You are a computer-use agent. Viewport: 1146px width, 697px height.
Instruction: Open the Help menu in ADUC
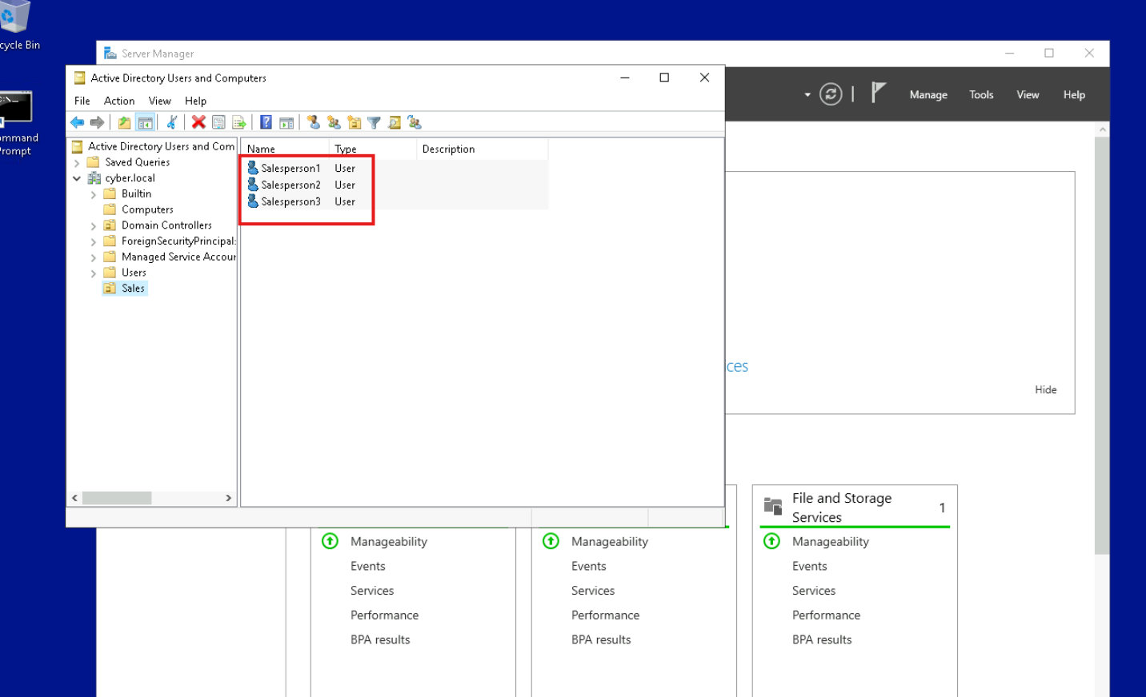coord(195,101)
